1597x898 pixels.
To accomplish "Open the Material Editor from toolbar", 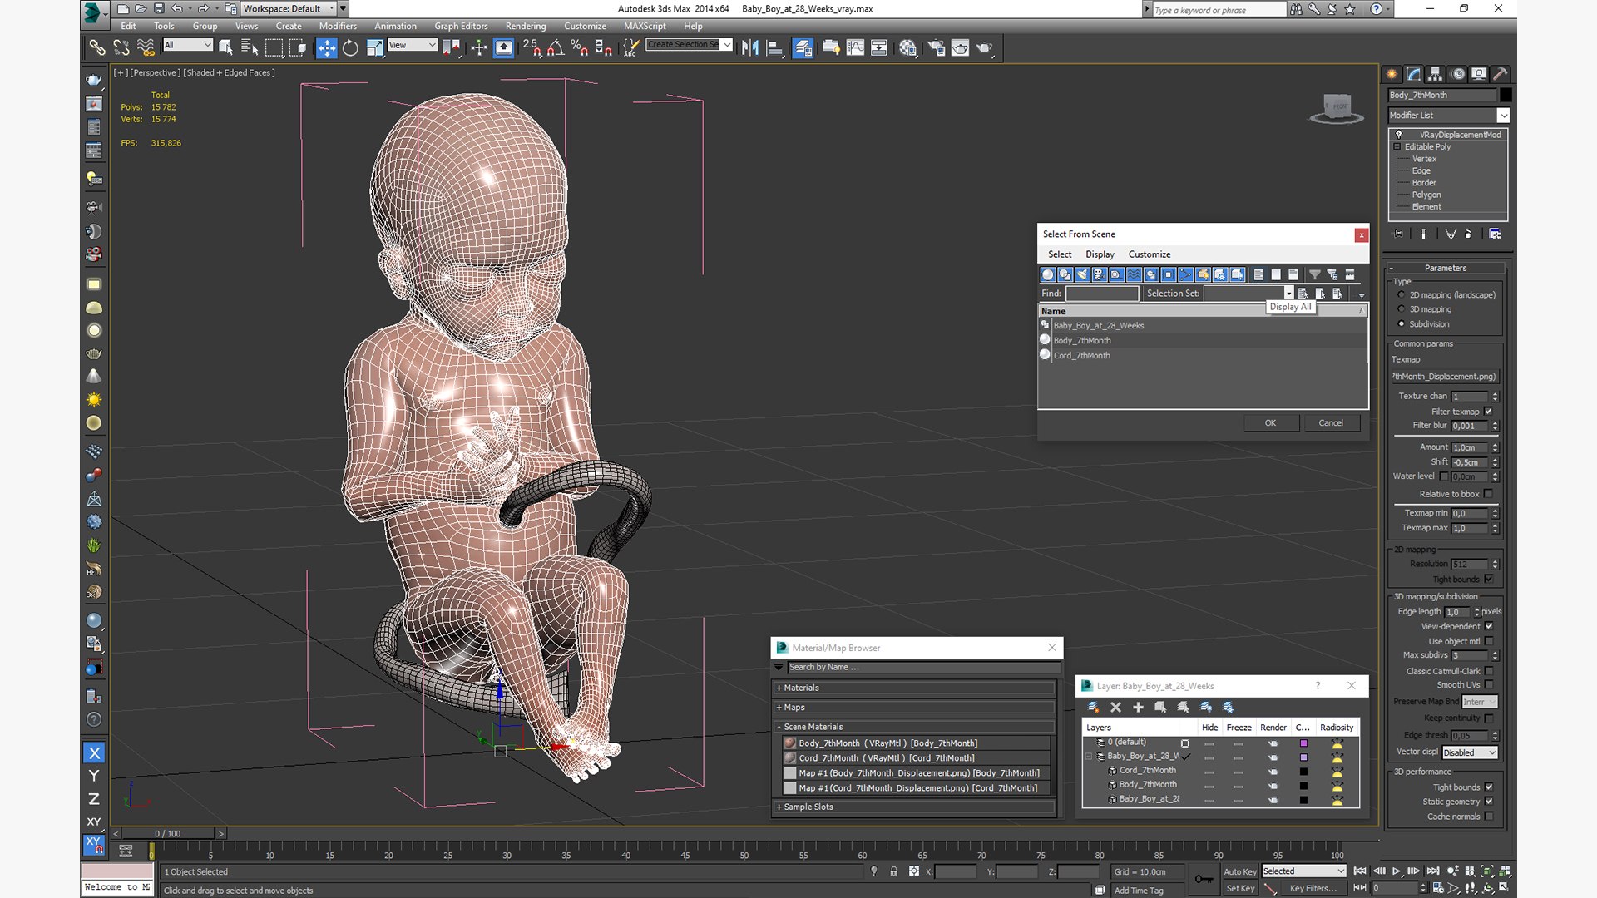I will (907, 47).
